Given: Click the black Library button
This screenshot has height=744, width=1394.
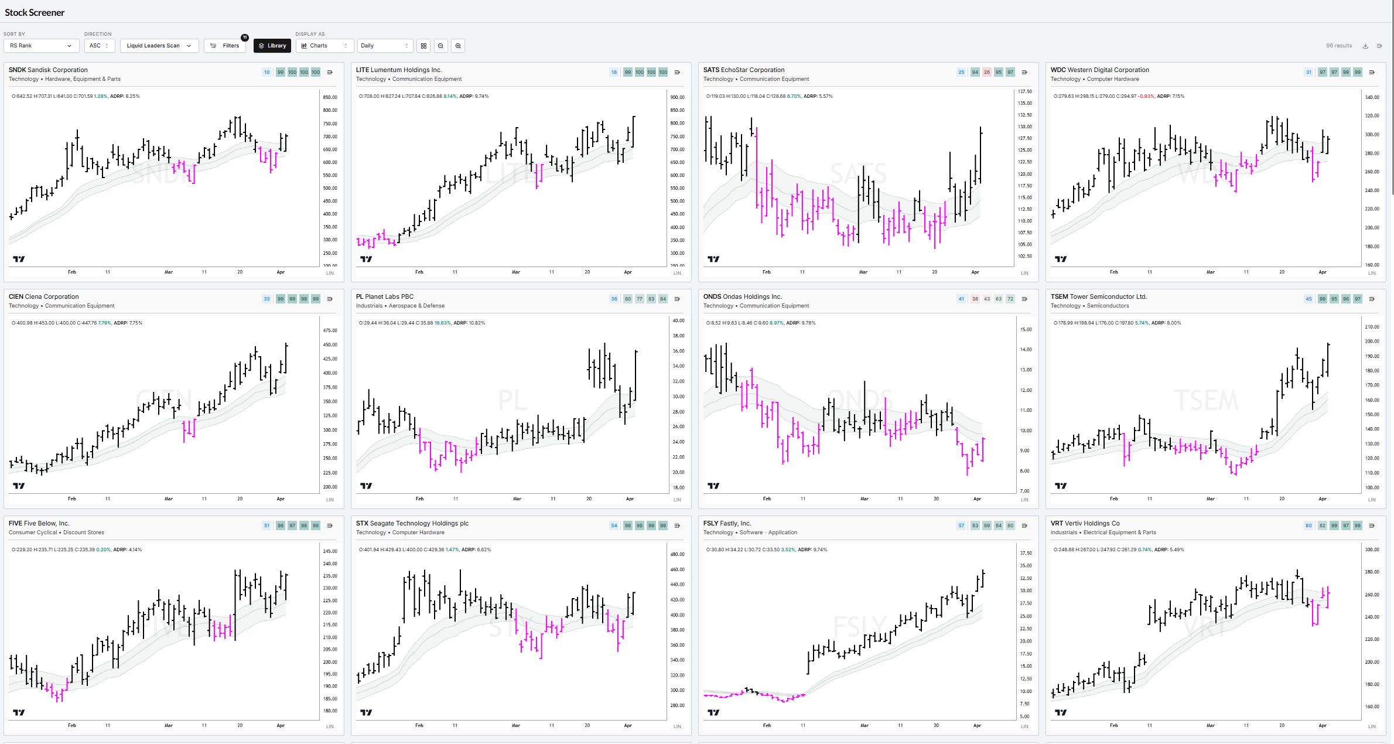Looking at the screenshot, I should pos(272,46).
